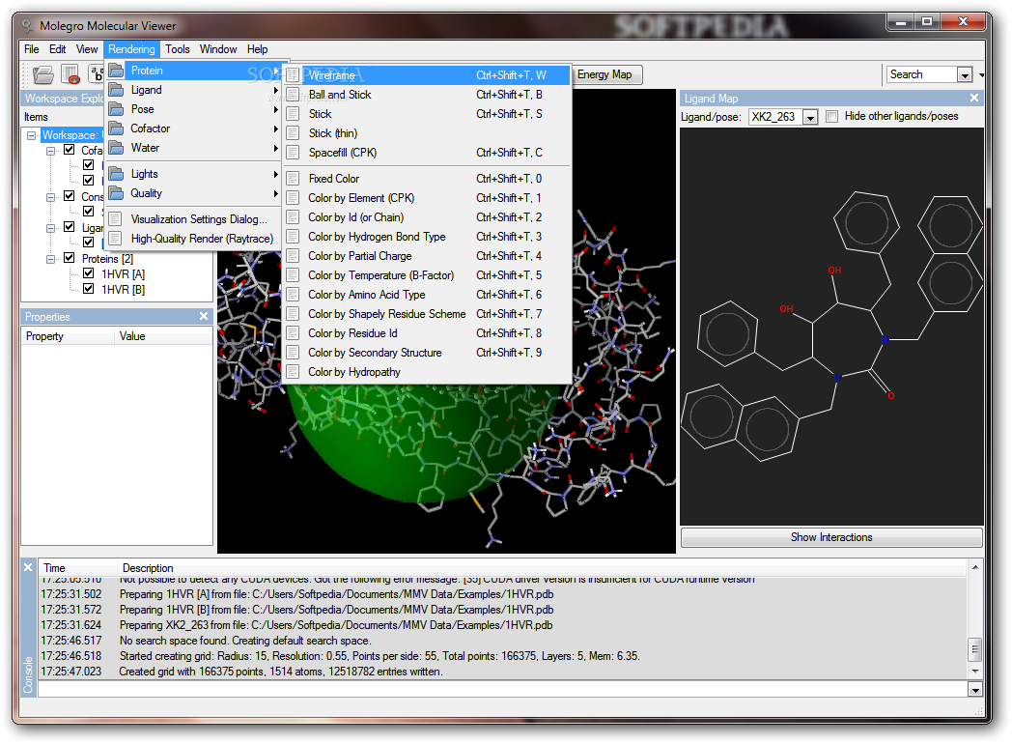Click the console command input field
This screenshot has width=1012, height=744.
(503, 691)
